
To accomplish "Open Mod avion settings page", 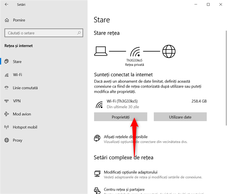I will point(22,114).
